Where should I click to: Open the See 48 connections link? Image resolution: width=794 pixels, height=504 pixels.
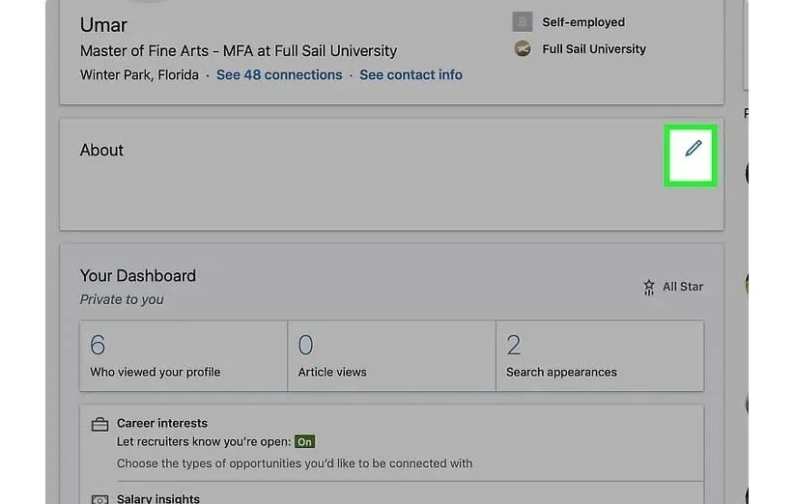[279, 74]
